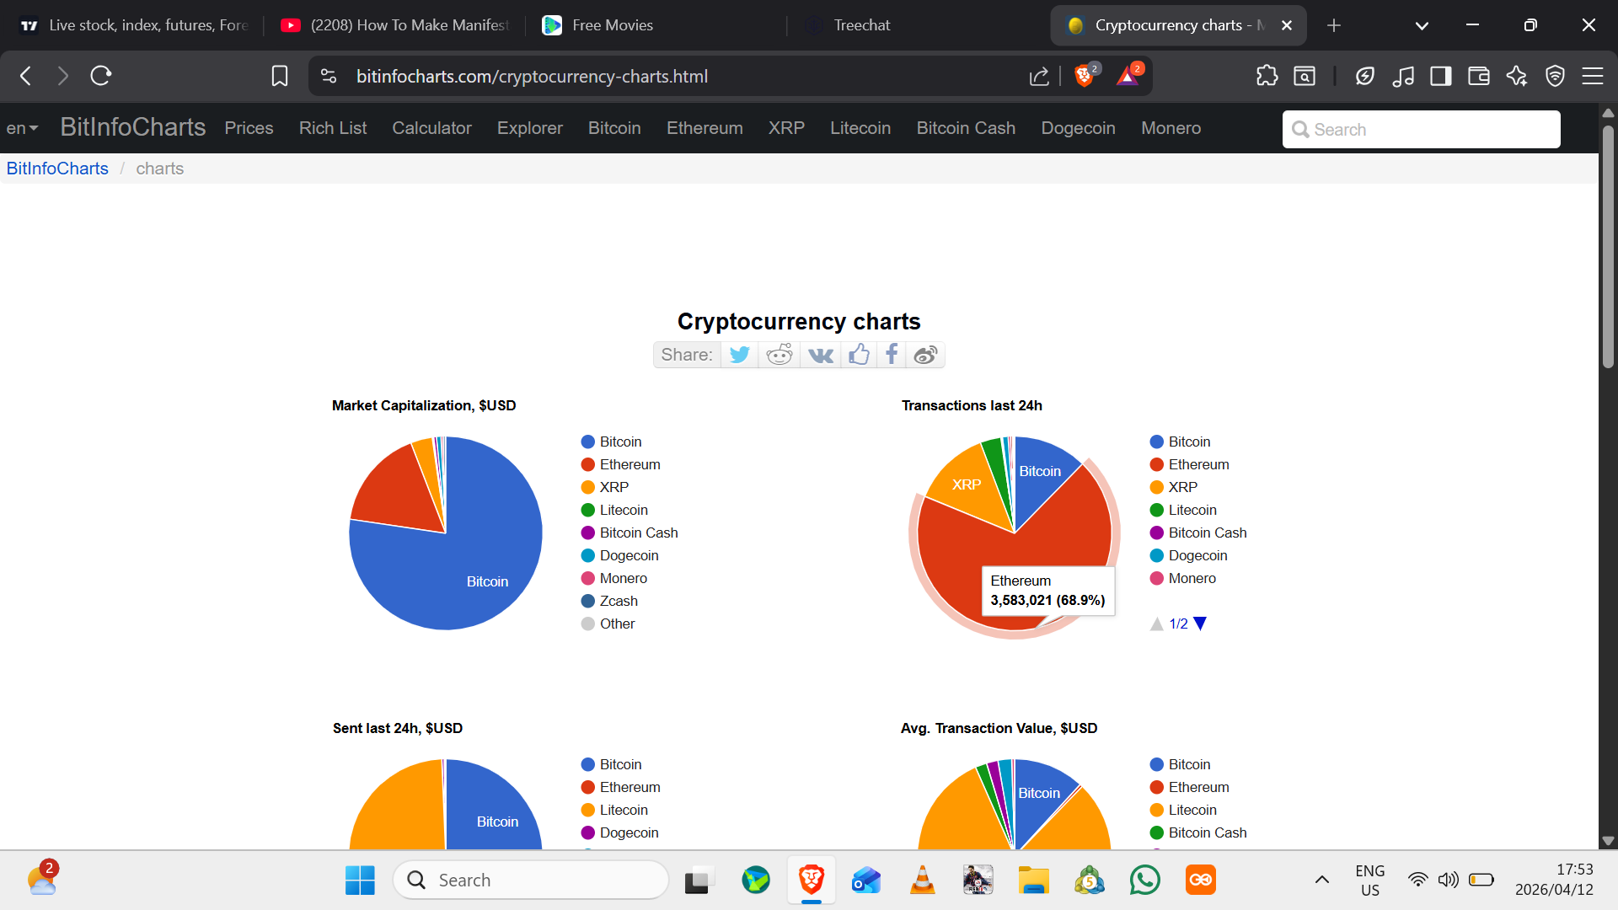
Task: Share page via Weibo icon
Action: pos(925,355)
